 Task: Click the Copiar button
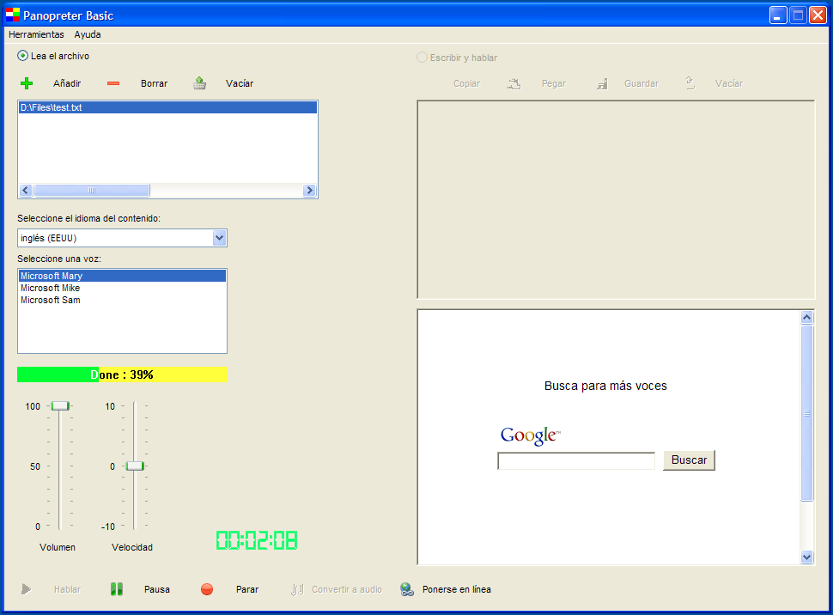(x=466, y=83)
